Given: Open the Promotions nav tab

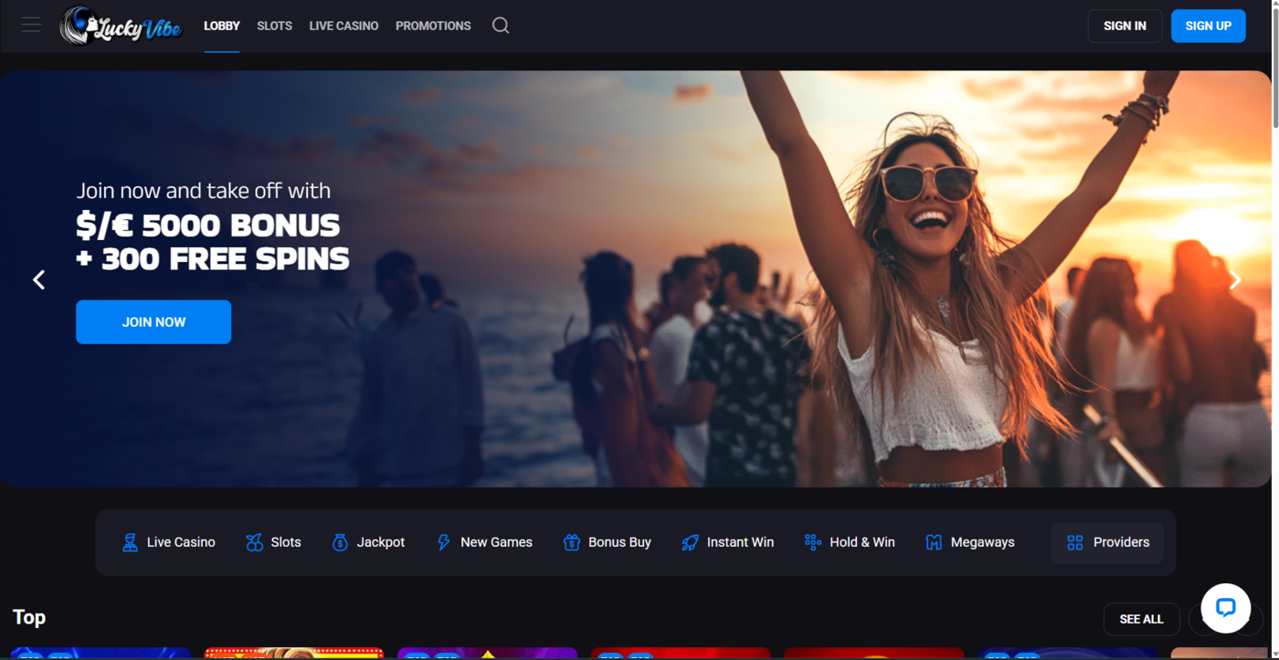Looking at the screenshot, I should [x=433, y=26].
